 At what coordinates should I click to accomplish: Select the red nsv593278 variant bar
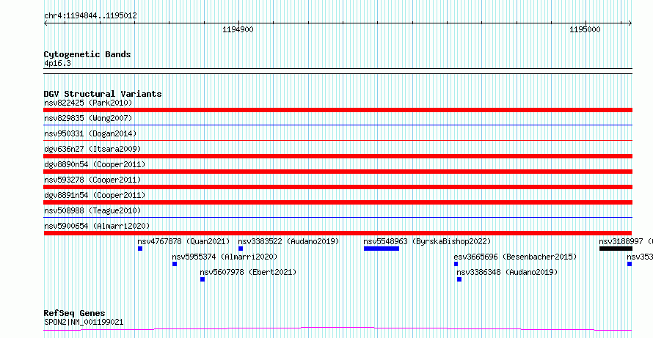pos(338,187)
